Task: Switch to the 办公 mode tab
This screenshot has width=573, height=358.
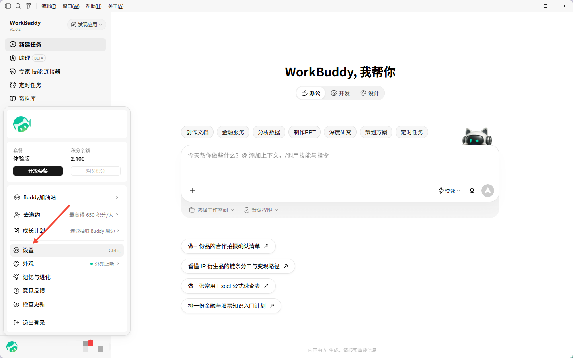Action: pyautogui.click(x=311, y=93)
